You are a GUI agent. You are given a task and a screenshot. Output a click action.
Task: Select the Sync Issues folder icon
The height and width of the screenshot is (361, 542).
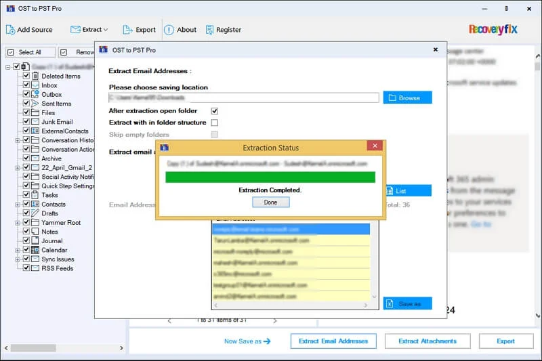click(x=35, y=259)
